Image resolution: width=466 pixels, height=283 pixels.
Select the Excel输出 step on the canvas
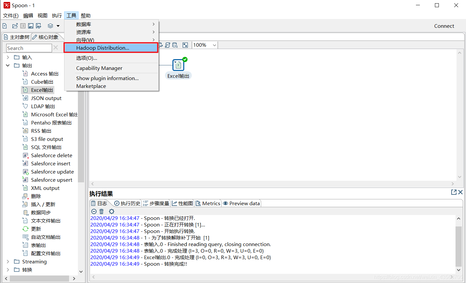(x=178, y=65)
